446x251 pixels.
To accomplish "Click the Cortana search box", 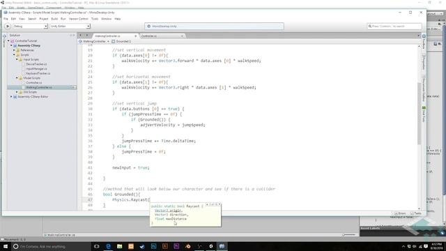I will coord(50,246).
